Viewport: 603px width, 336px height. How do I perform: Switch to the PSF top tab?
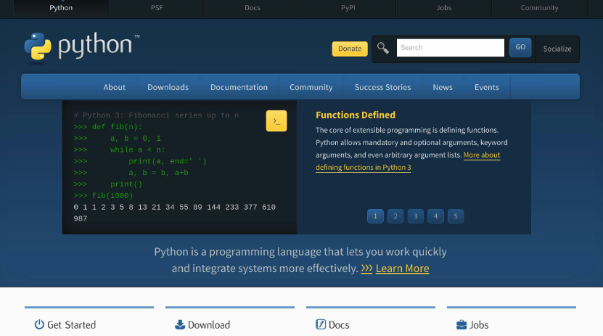click(157, 8)
